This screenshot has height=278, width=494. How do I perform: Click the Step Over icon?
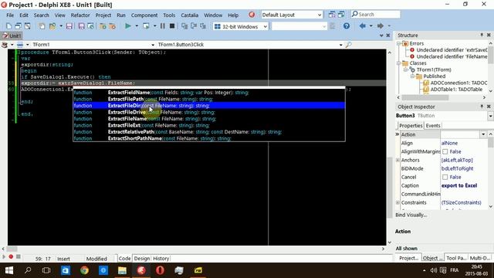pyautogui.click(x=194, y=26)
